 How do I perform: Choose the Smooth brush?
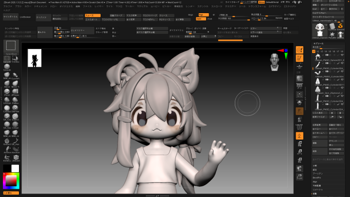pos(7,67)
